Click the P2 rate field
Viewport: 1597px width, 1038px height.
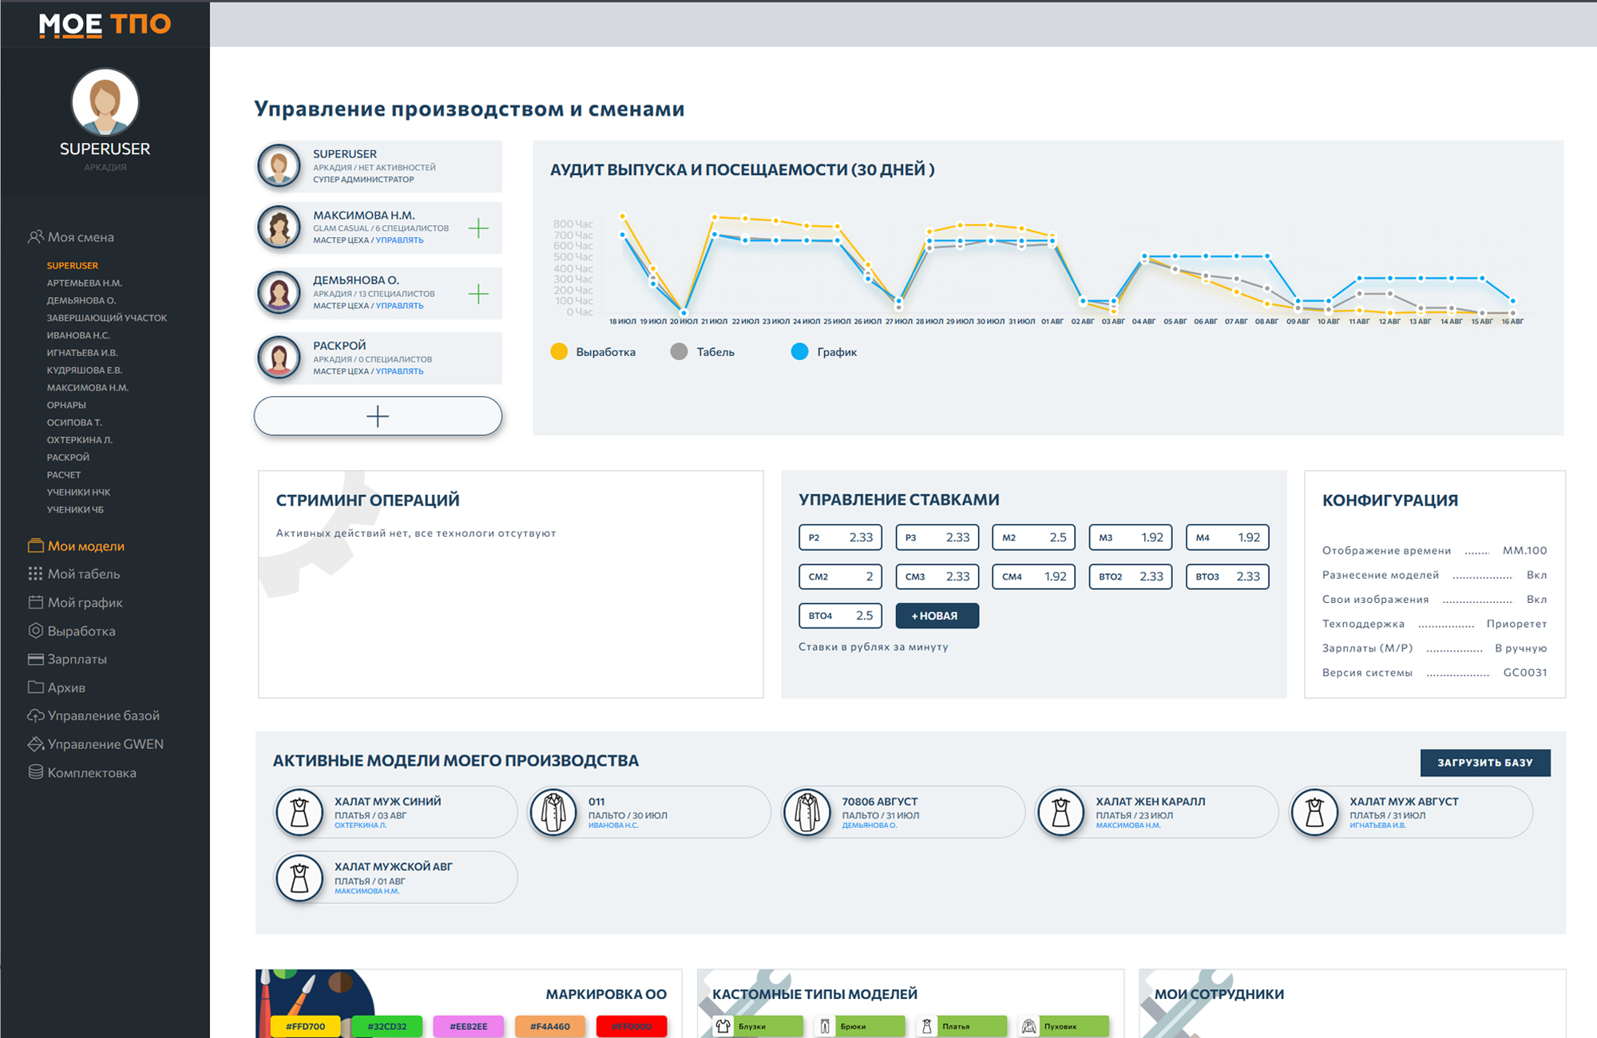click(x=841, y=537)
